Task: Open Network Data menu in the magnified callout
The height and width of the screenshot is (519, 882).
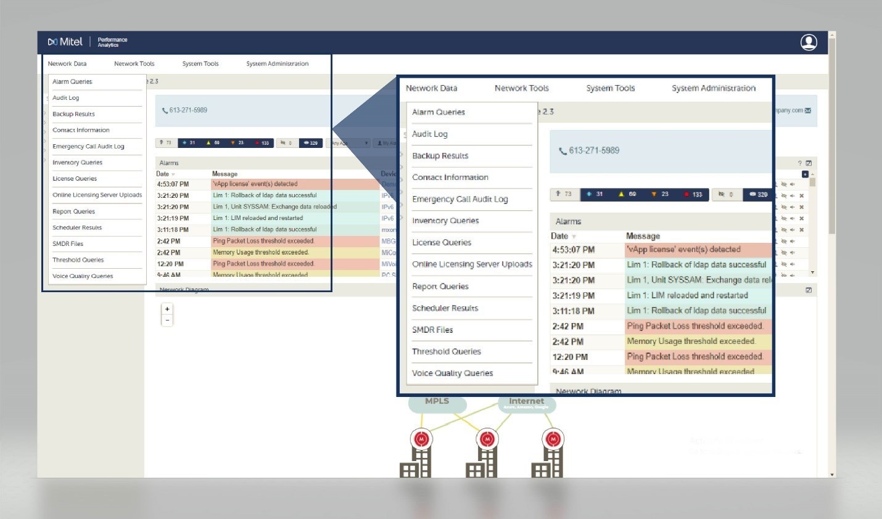Action: 432,88
